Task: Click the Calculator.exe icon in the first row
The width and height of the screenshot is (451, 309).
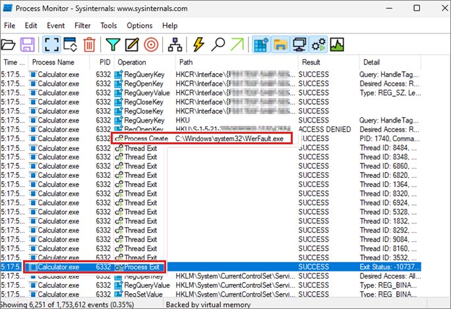Action: (x=34, y=74)
